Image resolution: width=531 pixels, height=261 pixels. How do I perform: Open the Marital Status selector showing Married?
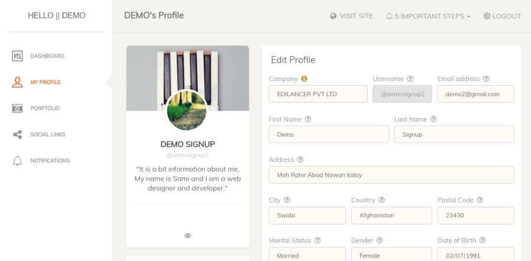307,255
